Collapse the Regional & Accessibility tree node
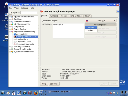128x96 pixels. (10, 32)
